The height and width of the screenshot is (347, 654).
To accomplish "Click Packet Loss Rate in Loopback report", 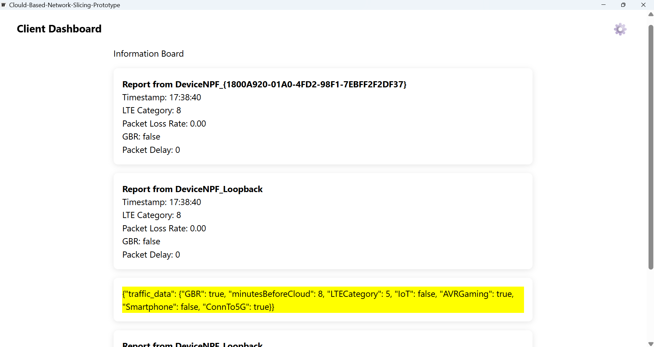I will point(164,228).
